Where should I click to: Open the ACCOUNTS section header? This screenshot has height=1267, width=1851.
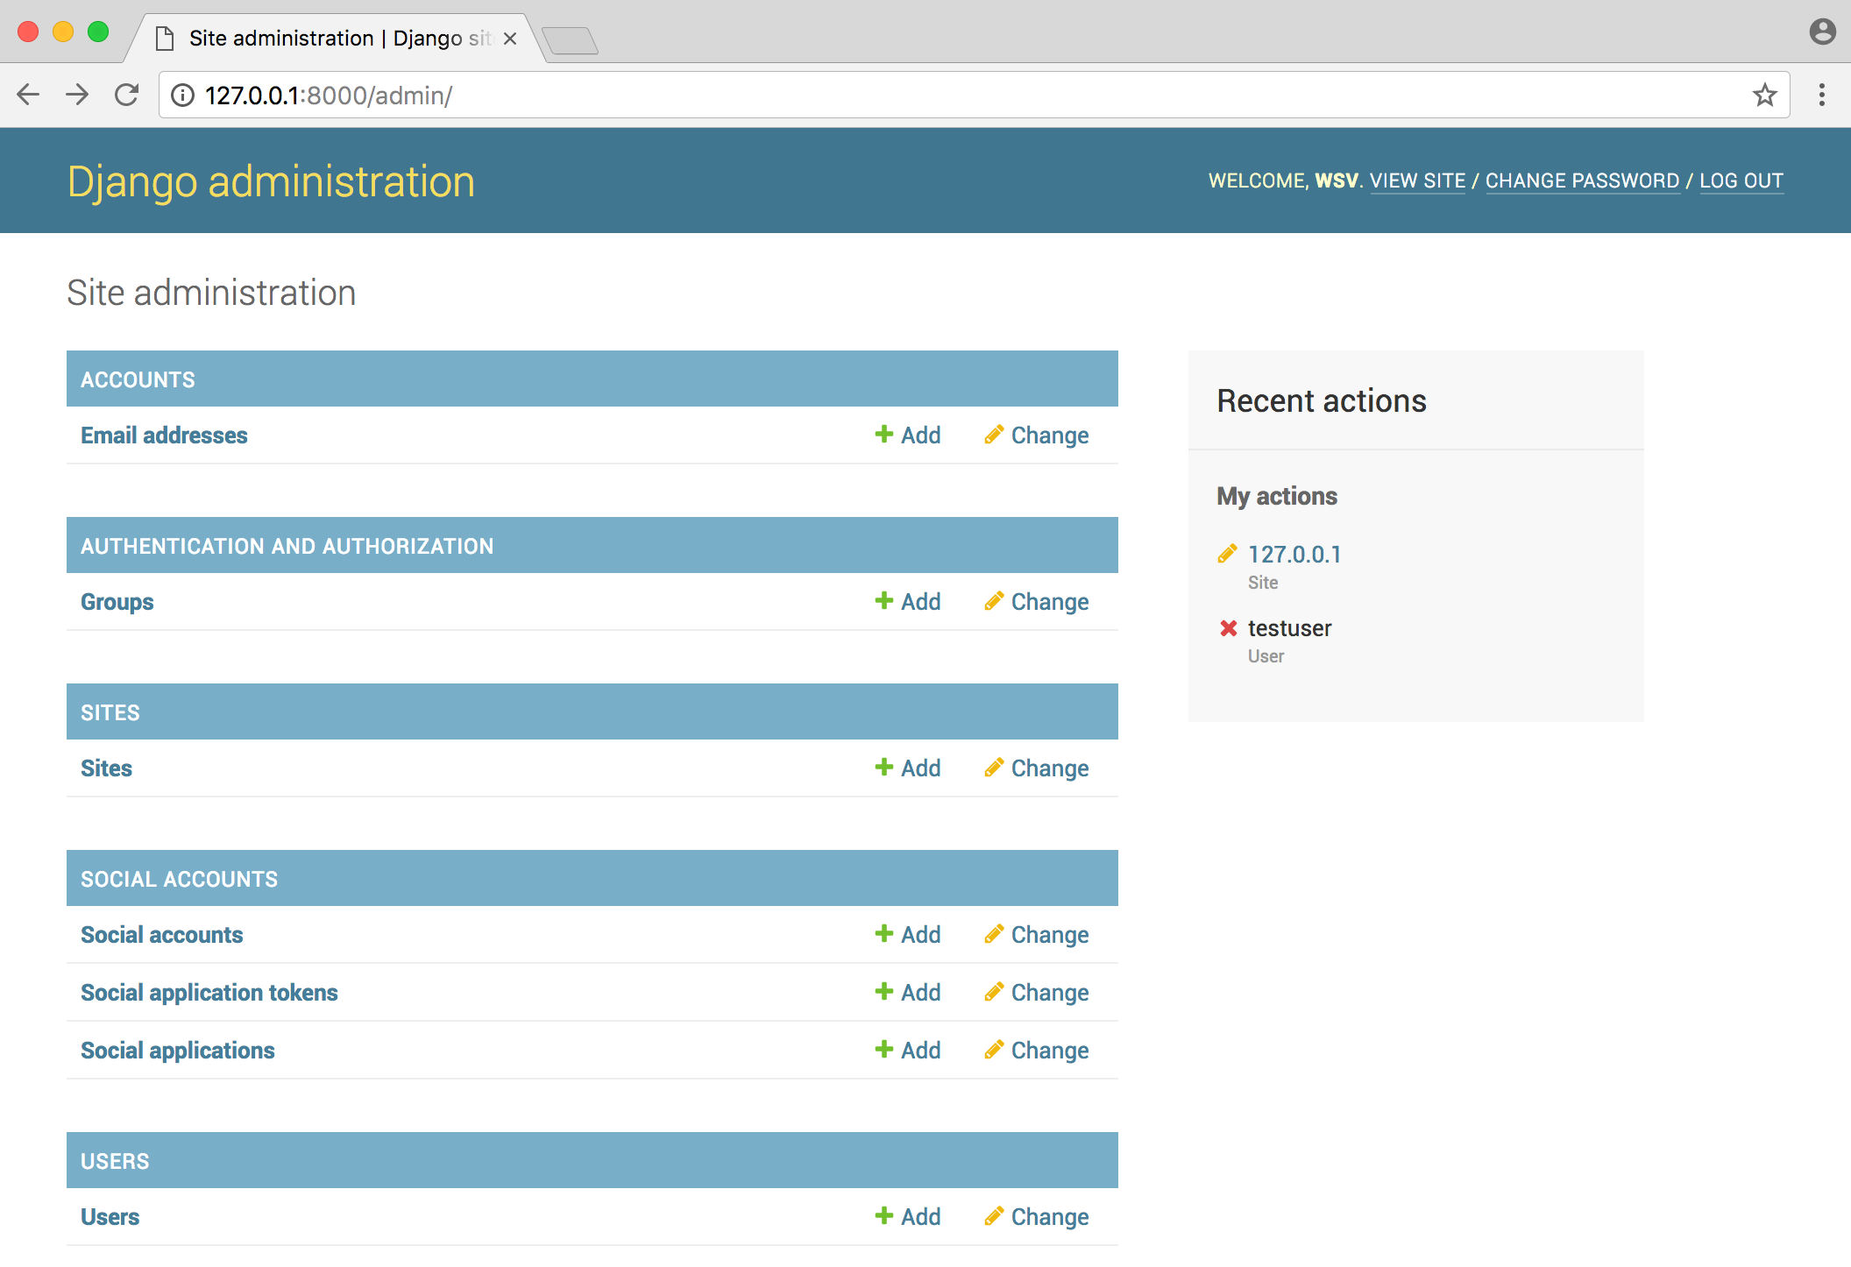138,379
